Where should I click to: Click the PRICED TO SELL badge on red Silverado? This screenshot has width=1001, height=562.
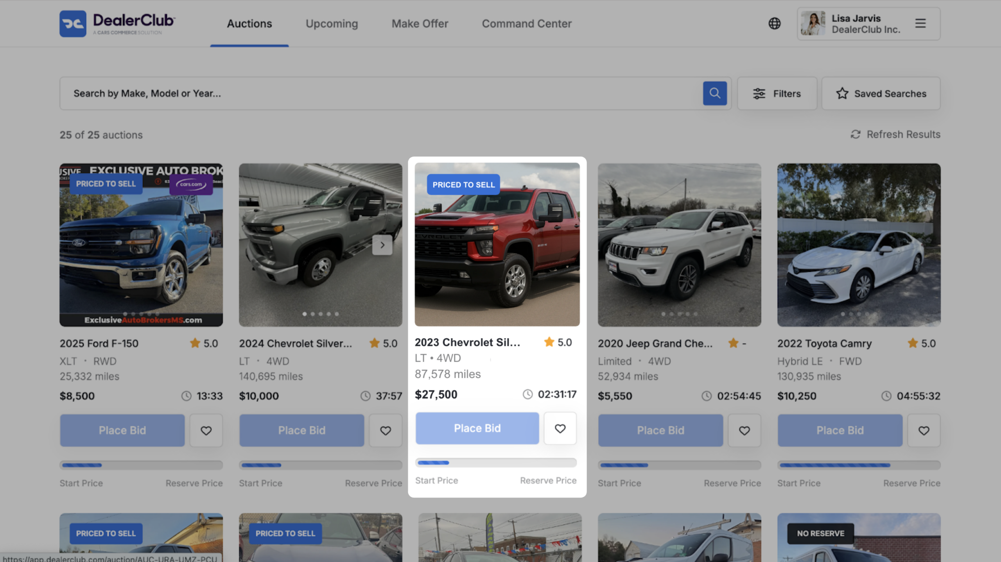(463, 185)
